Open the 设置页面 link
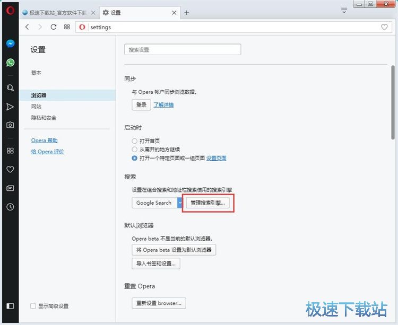This screenshot has height=325, width=398. 216,158
